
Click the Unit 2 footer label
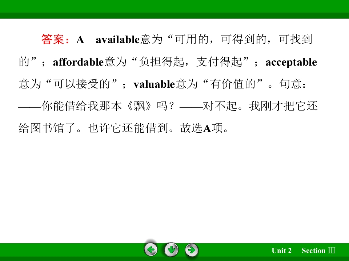tap(281, 250)
